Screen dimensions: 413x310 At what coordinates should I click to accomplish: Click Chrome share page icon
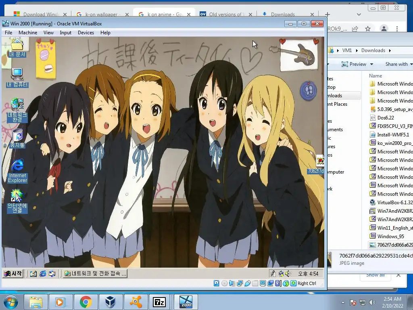click(355, 29)
